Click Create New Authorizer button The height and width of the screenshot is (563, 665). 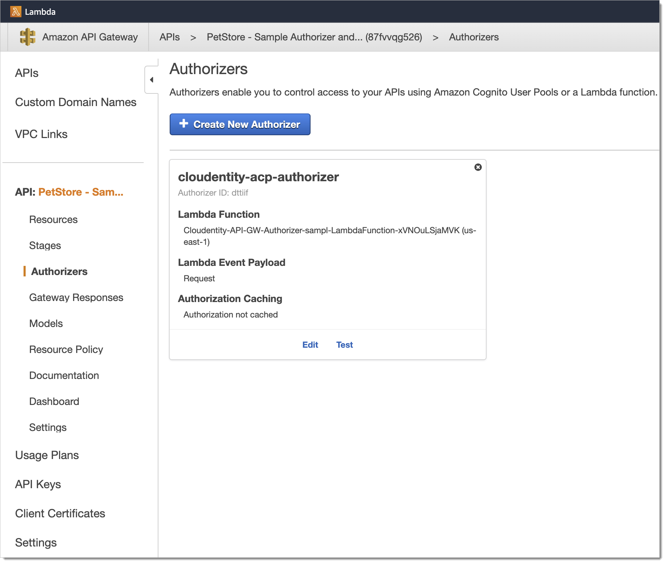click(x=240, y=124)
